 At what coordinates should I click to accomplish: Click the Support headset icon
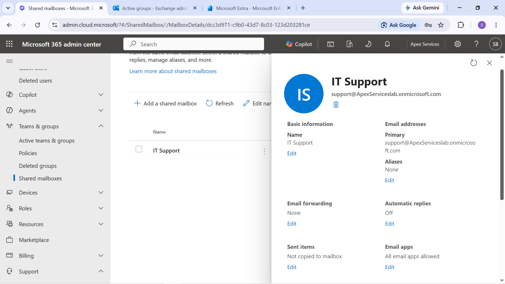click(9, 271)
